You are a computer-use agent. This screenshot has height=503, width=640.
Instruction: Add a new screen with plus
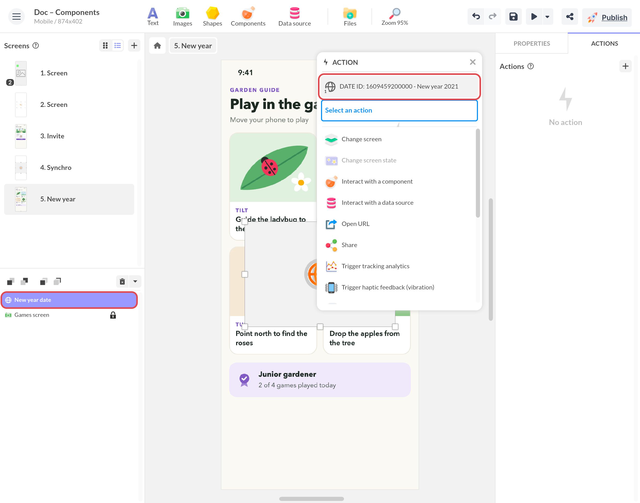pyautogui.click(x=134, y=45)
